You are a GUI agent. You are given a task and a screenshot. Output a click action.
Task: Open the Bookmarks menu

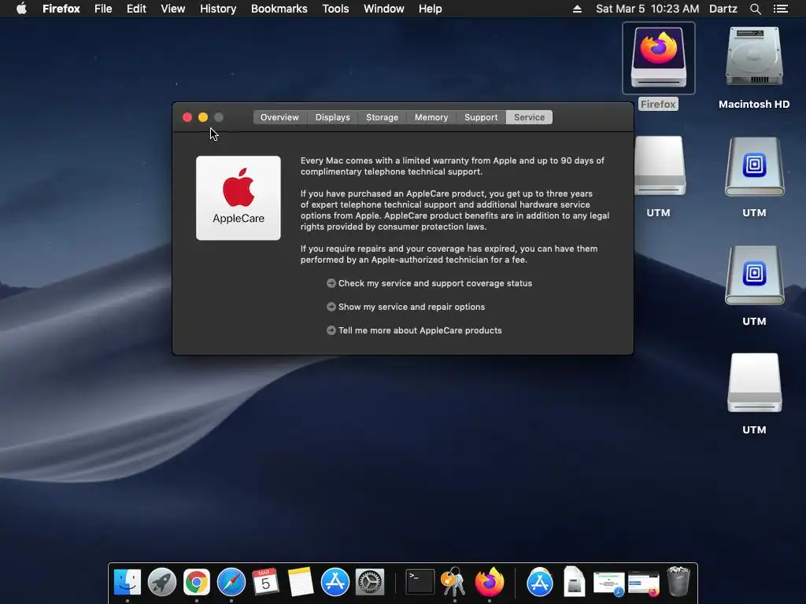(x=279, y=9)
